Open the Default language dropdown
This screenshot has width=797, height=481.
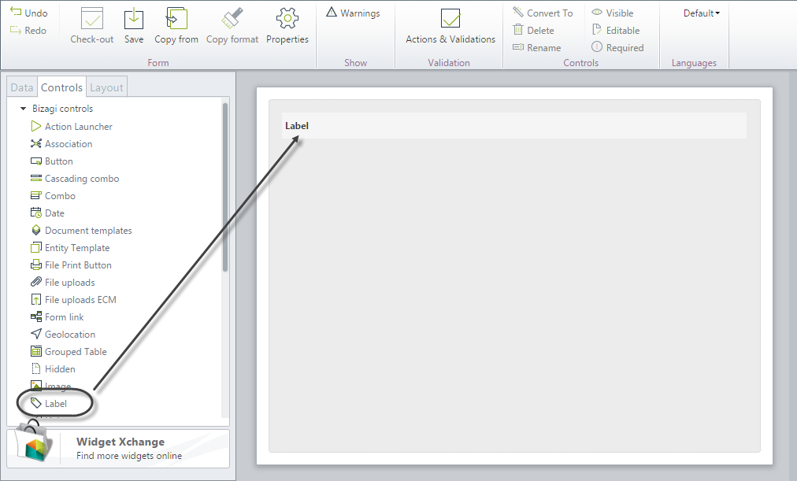[x=702, y=13]
